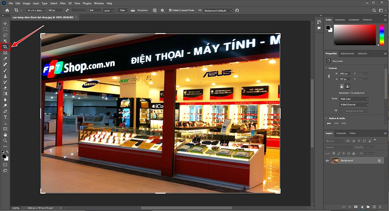Select the Spot Healing Brush tool
This screenshot has height=211, width=389.
[5, 65]
